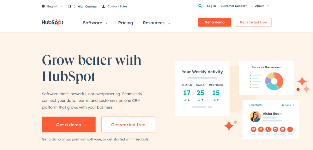Open the English language dropdown
This screenshot has height=150, width=313.
(52, 6)
